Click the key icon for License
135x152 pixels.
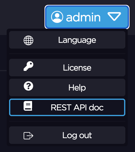click(28, 66)
